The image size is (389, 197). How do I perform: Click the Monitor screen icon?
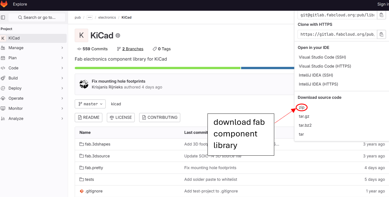(3, 108)
